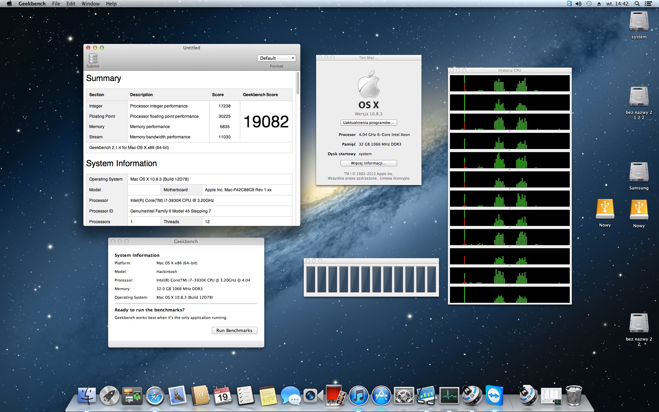Screen dimensions: 659x412
Task: Click the Geekbench results vertical scrollbar
Action: pos(298,83)
